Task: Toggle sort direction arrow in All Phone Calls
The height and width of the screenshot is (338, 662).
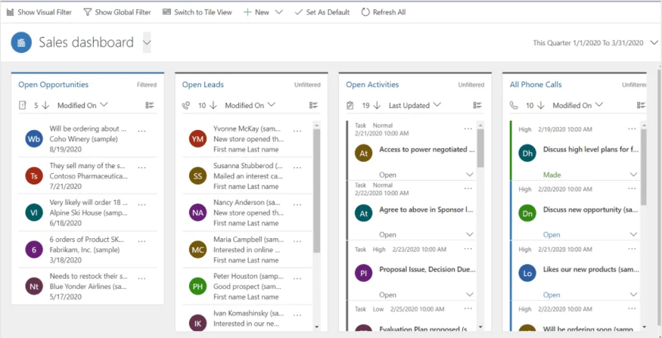Action: 541,106
